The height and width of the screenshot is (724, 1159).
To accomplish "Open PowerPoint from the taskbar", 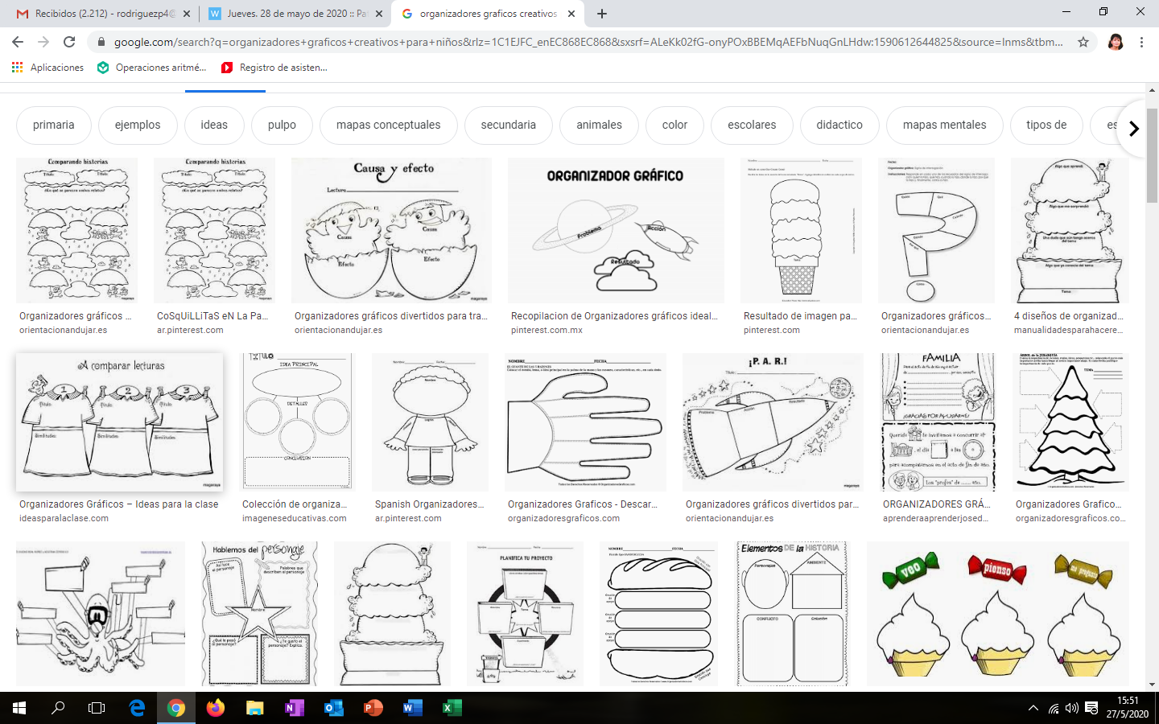I will click(373, 708).
